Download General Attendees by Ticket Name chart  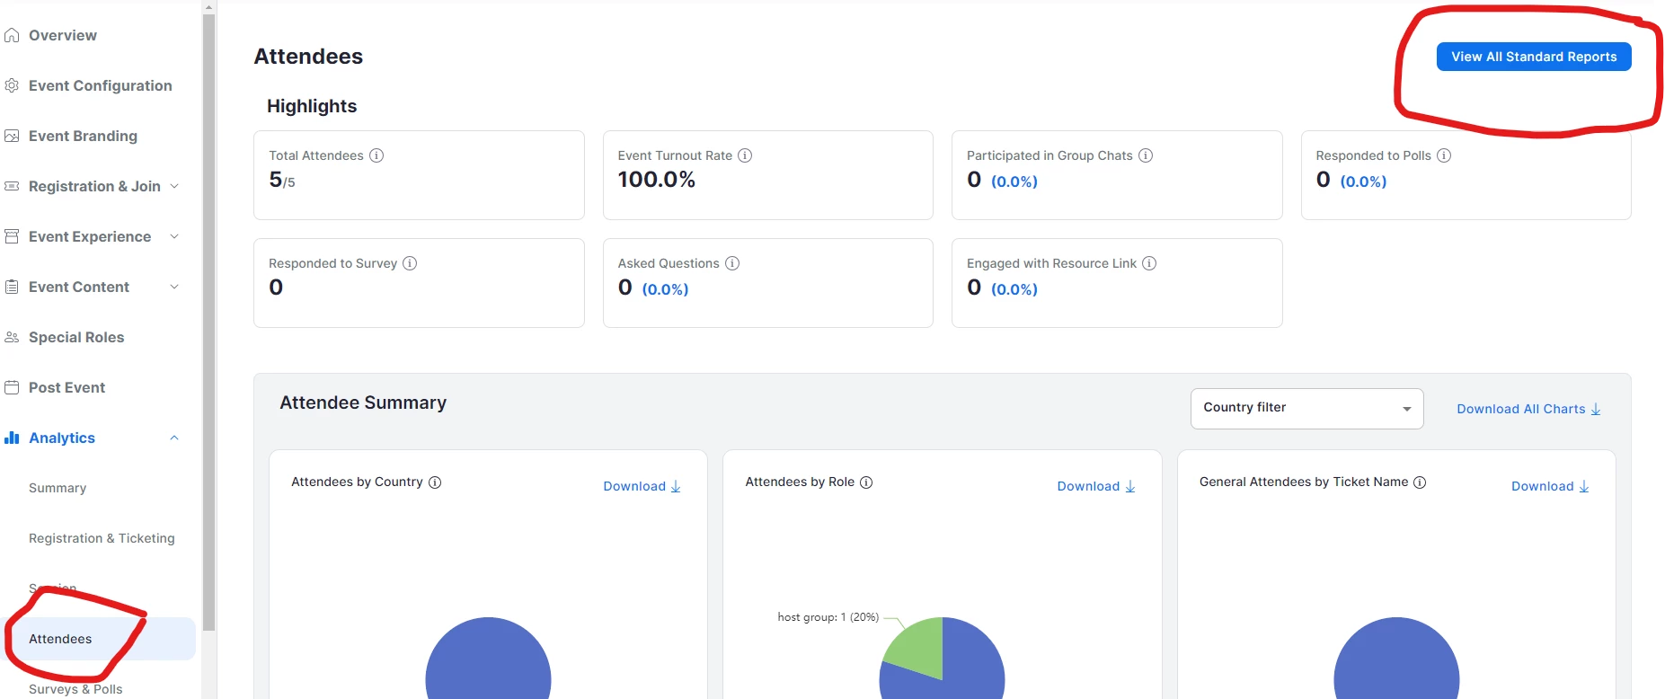[1550, 486]
